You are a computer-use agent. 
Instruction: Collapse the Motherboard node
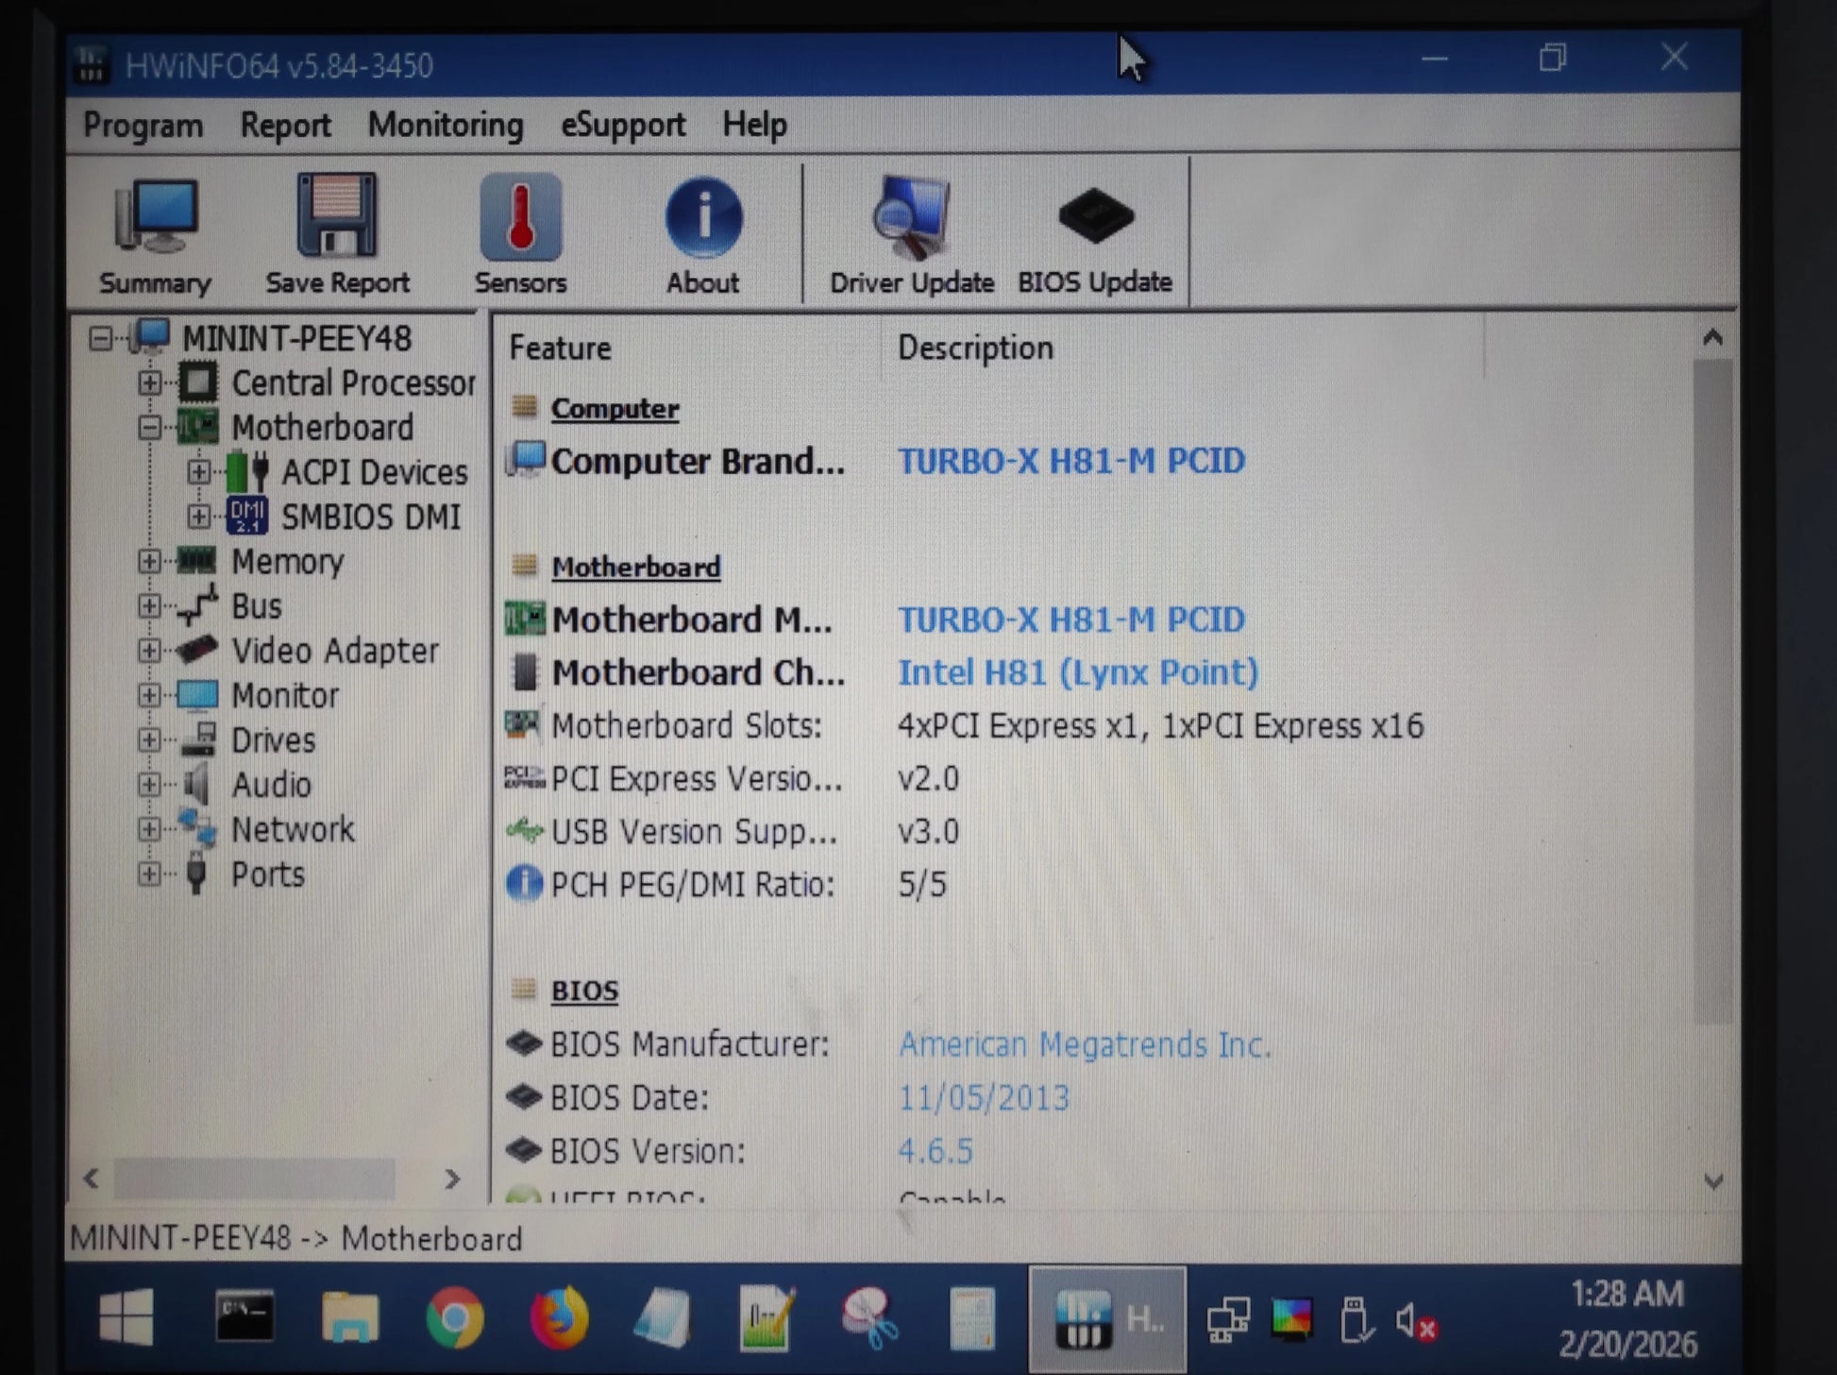tap(149, 428)
